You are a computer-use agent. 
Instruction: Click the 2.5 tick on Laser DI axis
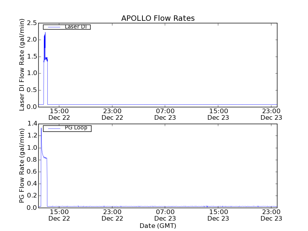coord(32,23)
